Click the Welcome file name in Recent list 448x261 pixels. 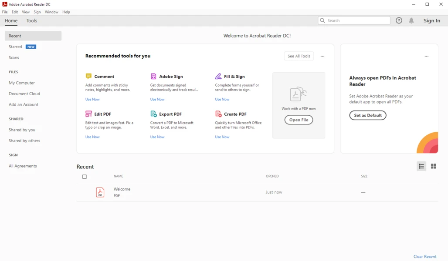click(x=122, y=189)
